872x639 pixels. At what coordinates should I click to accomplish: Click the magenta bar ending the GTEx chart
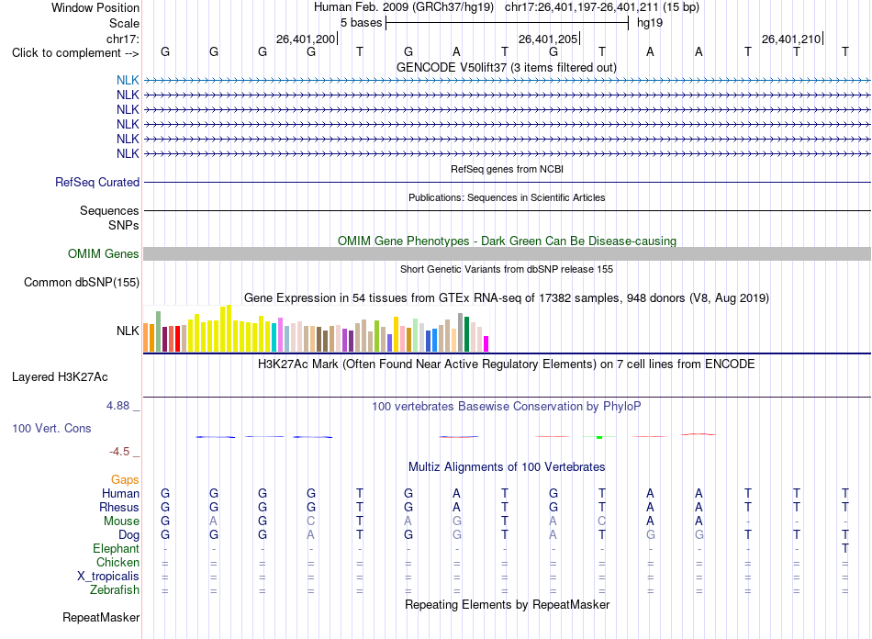pos(486,343)
